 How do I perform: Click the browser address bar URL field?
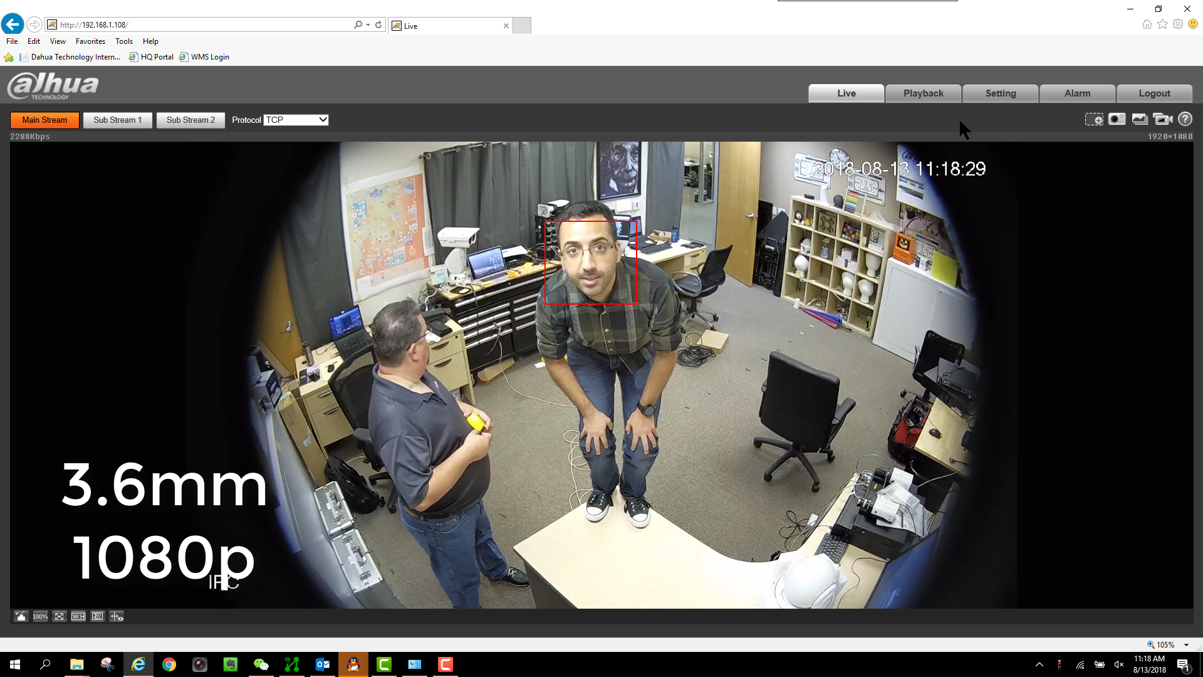tap(200, 24)
